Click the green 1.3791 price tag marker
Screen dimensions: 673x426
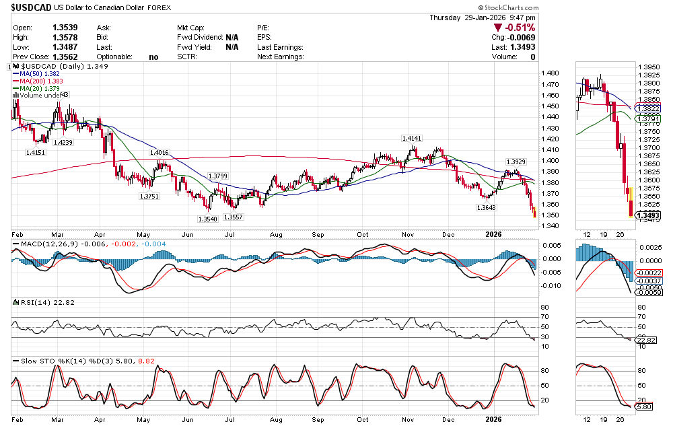coord(649,119)
